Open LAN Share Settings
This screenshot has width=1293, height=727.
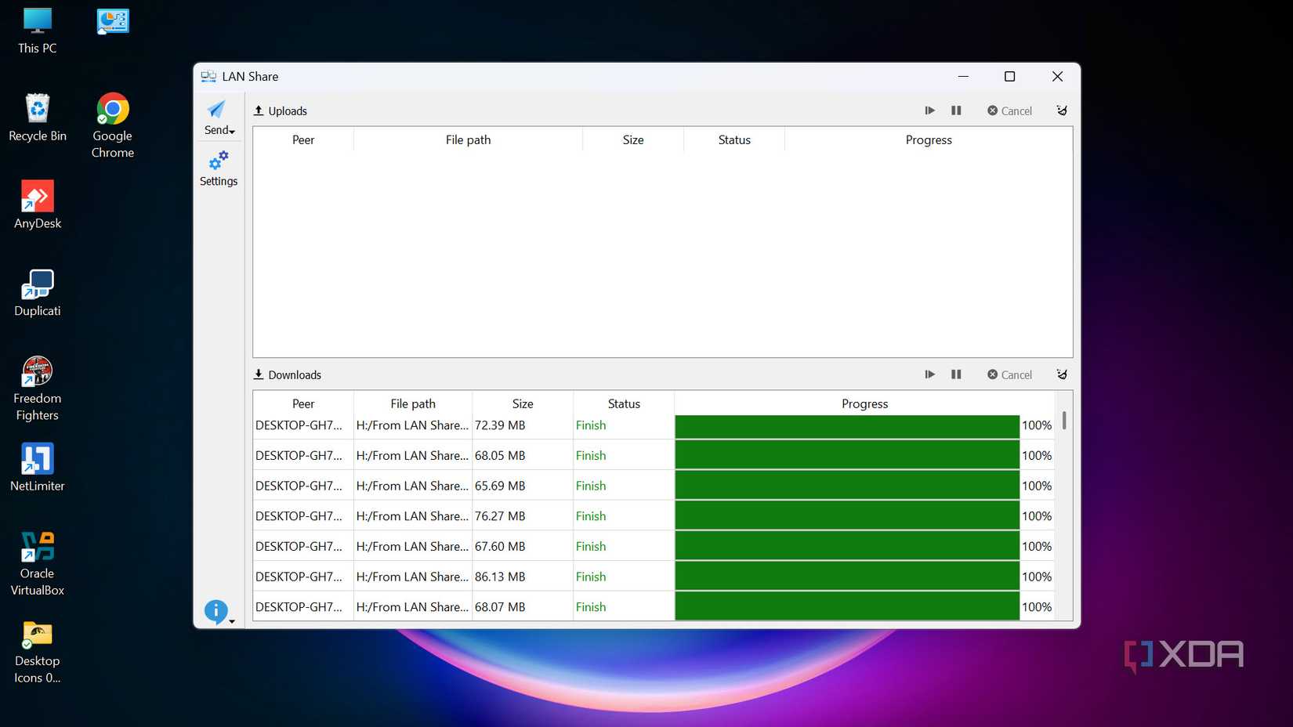(x=219, y=168)
